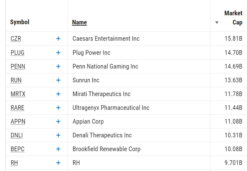Open the PLUG symbol link
The height and width of the screenshot is (171, 247).
click(x=17, y=53)
